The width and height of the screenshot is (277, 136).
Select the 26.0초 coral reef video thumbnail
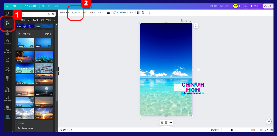tap(44, 56)
